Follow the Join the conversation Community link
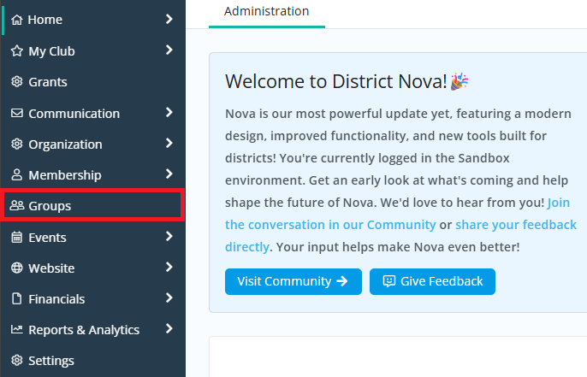587x377 pixels. [330, 225]
